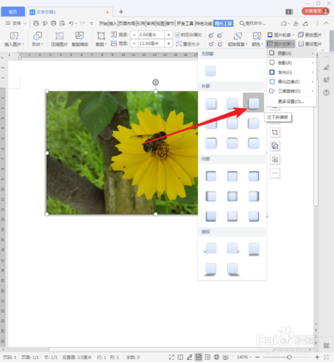Click the rotate handle above the picture
Image resolution: width=334 pixels, height=362 pixels.
pyautogui.click(x=156, y=82)
